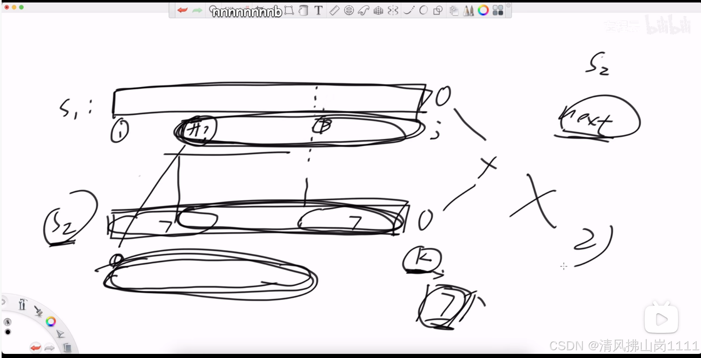Select the Flood Fill bucket tool
701x358 pixels.
(x=303, y=10)
